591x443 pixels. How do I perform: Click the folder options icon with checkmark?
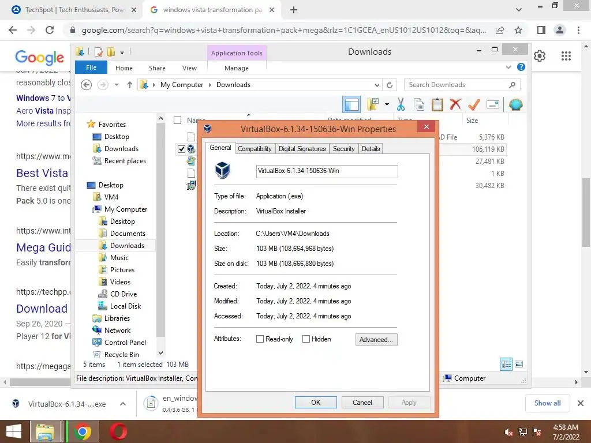pyautogui.click(x=373, y=104)
